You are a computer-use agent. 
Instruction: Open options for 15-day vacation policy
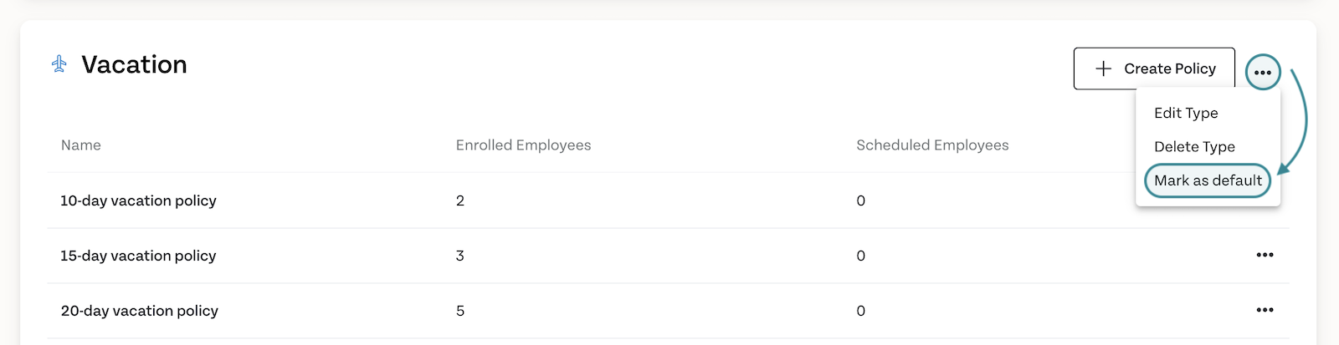(1265, 255)
